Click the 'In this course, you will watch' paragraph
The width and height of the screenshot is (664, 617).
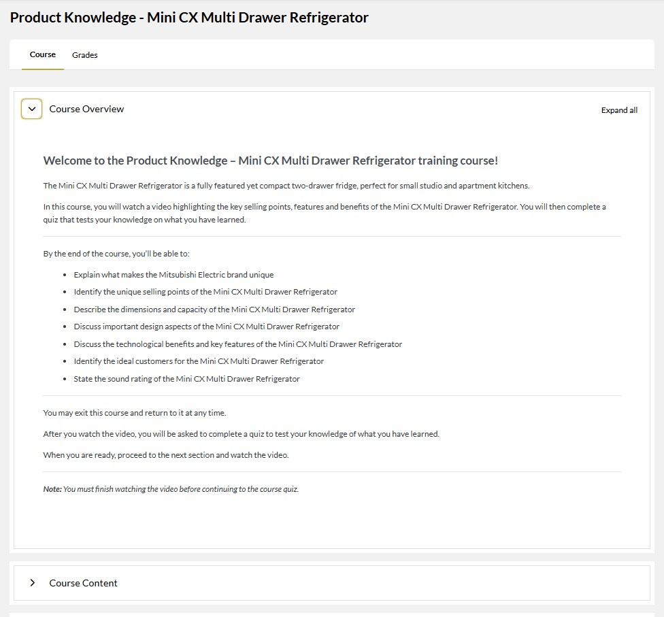pos(325,213)
